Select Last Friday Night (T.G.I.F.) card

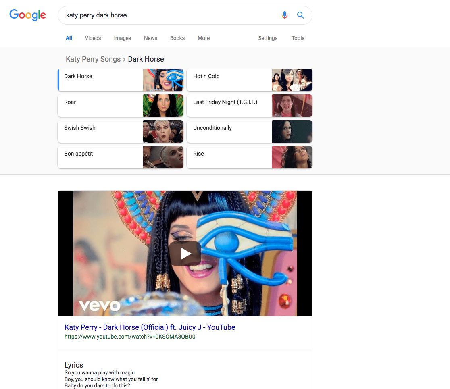click(249, 106)
